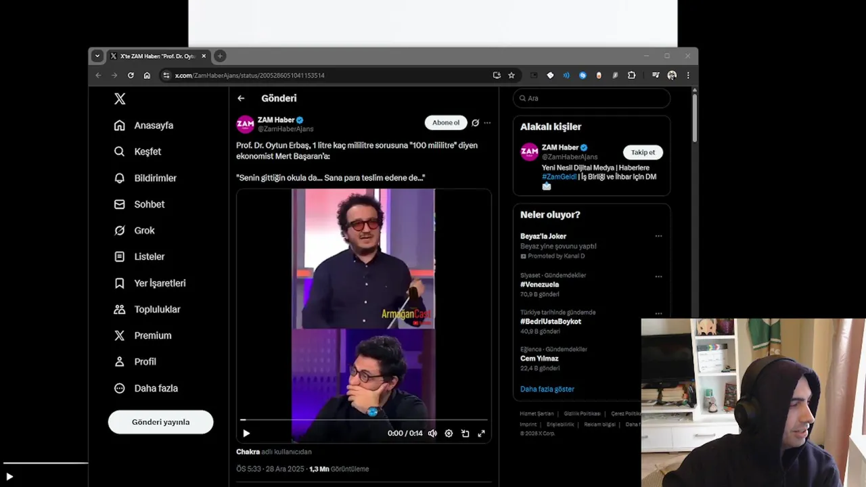Bookmark page with star icon
Screen dimensions: 866x487
(511, 75)
